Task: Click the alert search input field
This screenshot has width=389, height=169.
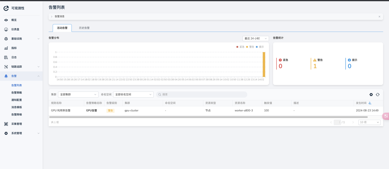Action: tap(202, 95)
